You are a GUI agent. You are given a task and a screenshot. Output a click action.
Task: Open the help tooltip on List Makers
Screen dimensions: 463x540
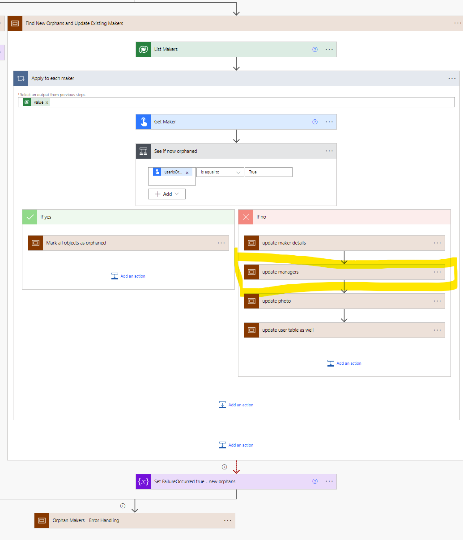(x=314, y=49)
